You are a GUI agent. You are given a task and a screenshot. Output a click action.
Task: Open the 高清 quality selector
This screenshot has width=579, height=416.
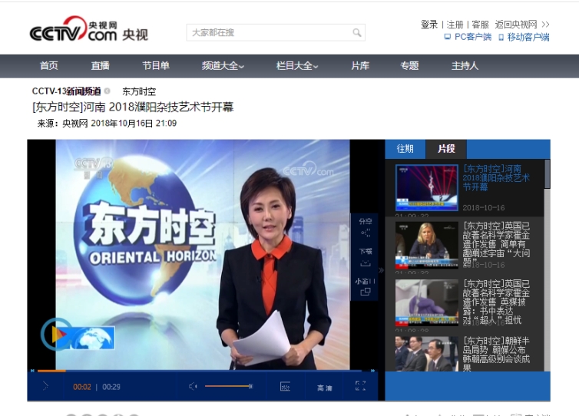coord(325,388)
